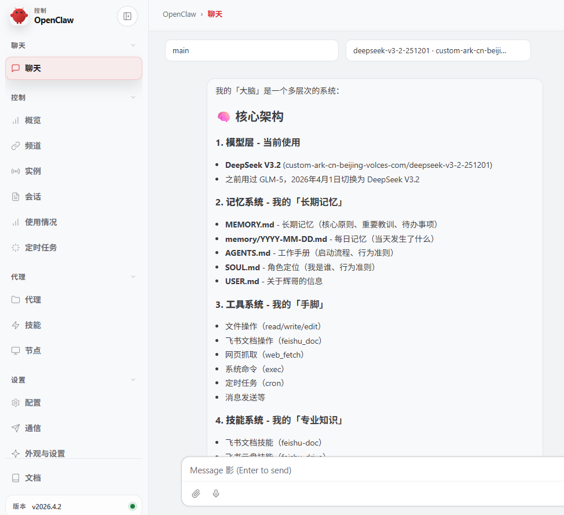Open 定时任务 scheduled tasks

pos(39,247)
